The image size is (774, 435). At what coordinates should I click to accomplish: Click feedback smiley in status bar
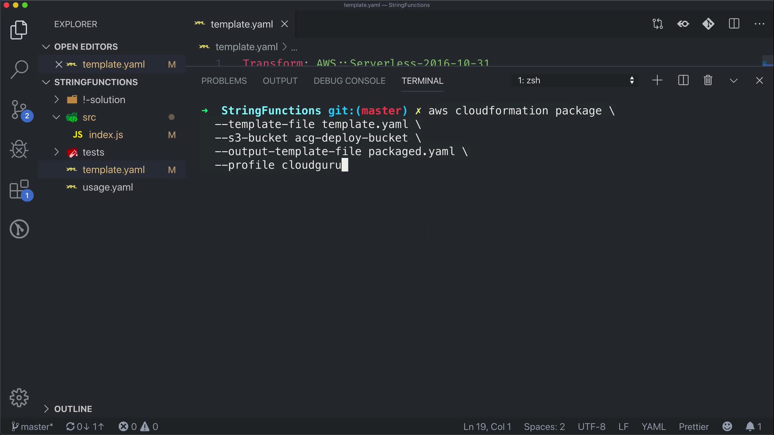click(727, 427)
